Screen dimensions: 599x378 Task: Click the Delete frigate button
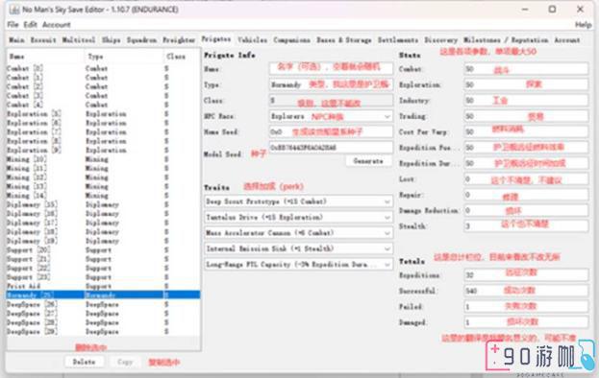point(84,362)
